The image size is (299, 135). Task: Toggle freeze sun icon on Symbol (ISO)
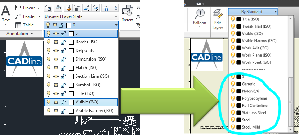(x=56, y=85)
